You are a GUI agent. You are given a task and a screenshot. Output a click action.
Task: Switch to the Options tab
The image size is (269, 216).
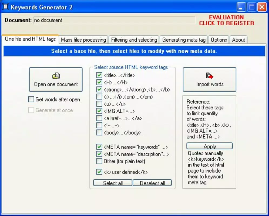[219, 40]
